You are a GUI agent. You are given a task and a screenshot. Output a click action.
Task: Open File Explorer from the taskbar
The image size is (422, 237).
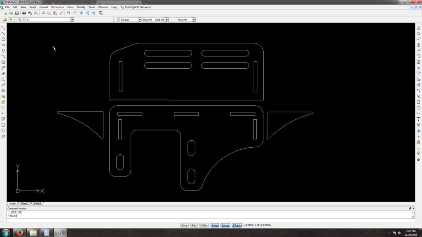pos(33,233)
